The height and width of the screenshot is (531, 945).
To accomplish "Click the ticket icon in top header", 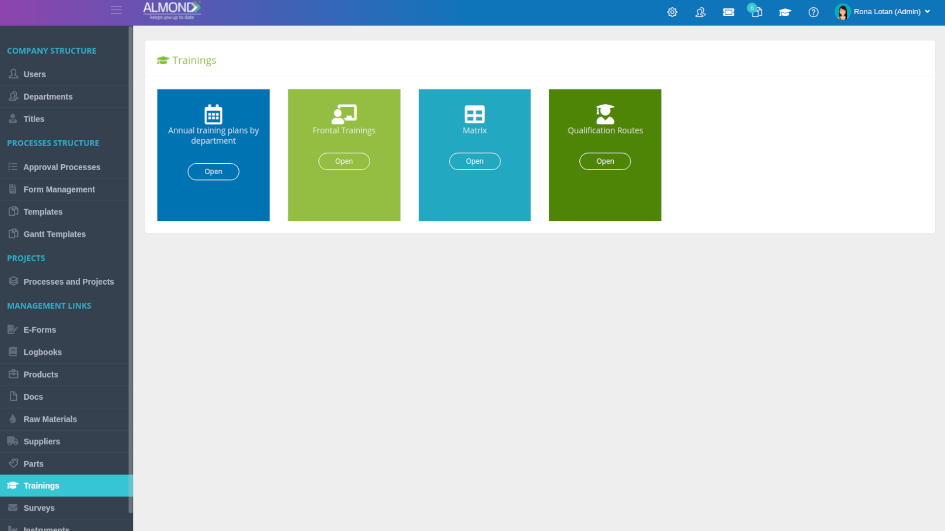I will click(728, 12).
